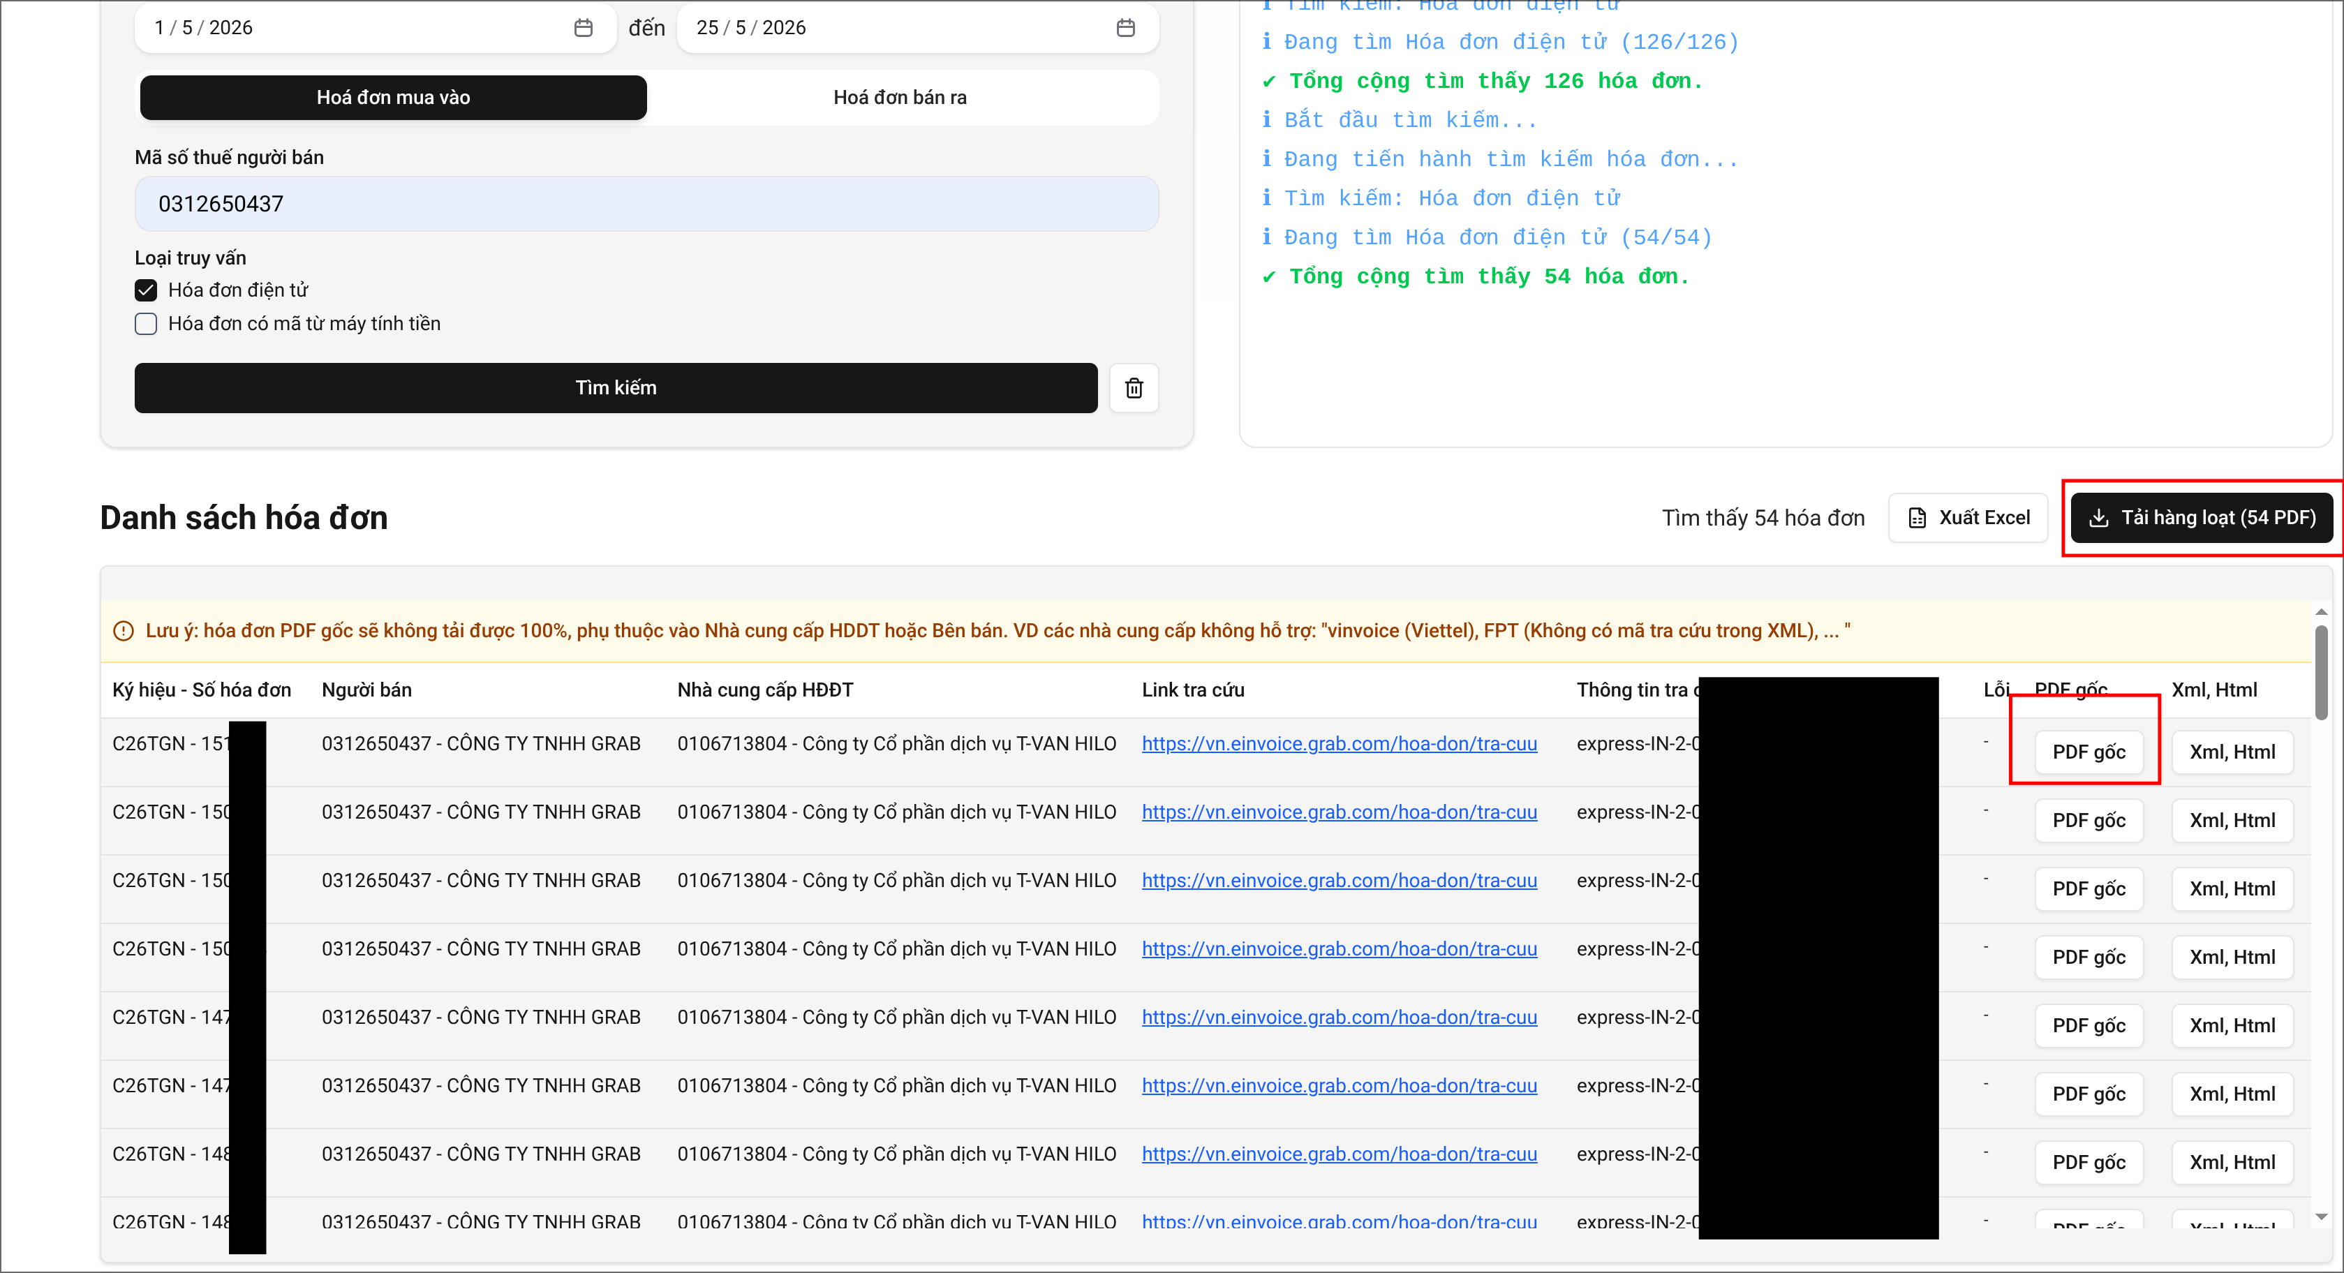Screen dimensions: 2344x1273
Task: Click Xml, Html in the third invoice row
Action: pyautogui.click(x=2232, y=889)
